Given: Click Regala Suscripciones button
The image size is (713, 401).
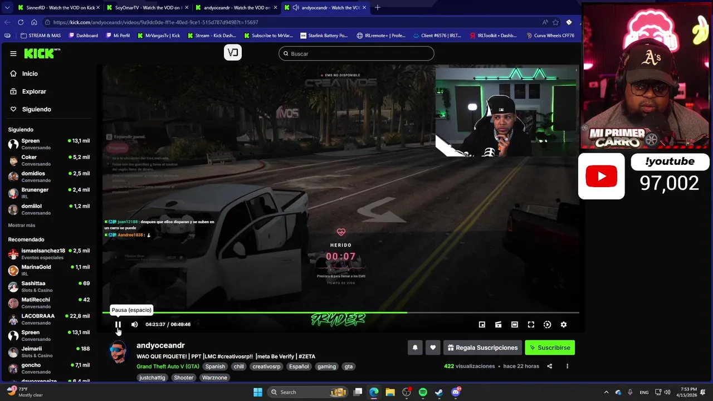Looking at the screenshot, I should tap(482, 348).
